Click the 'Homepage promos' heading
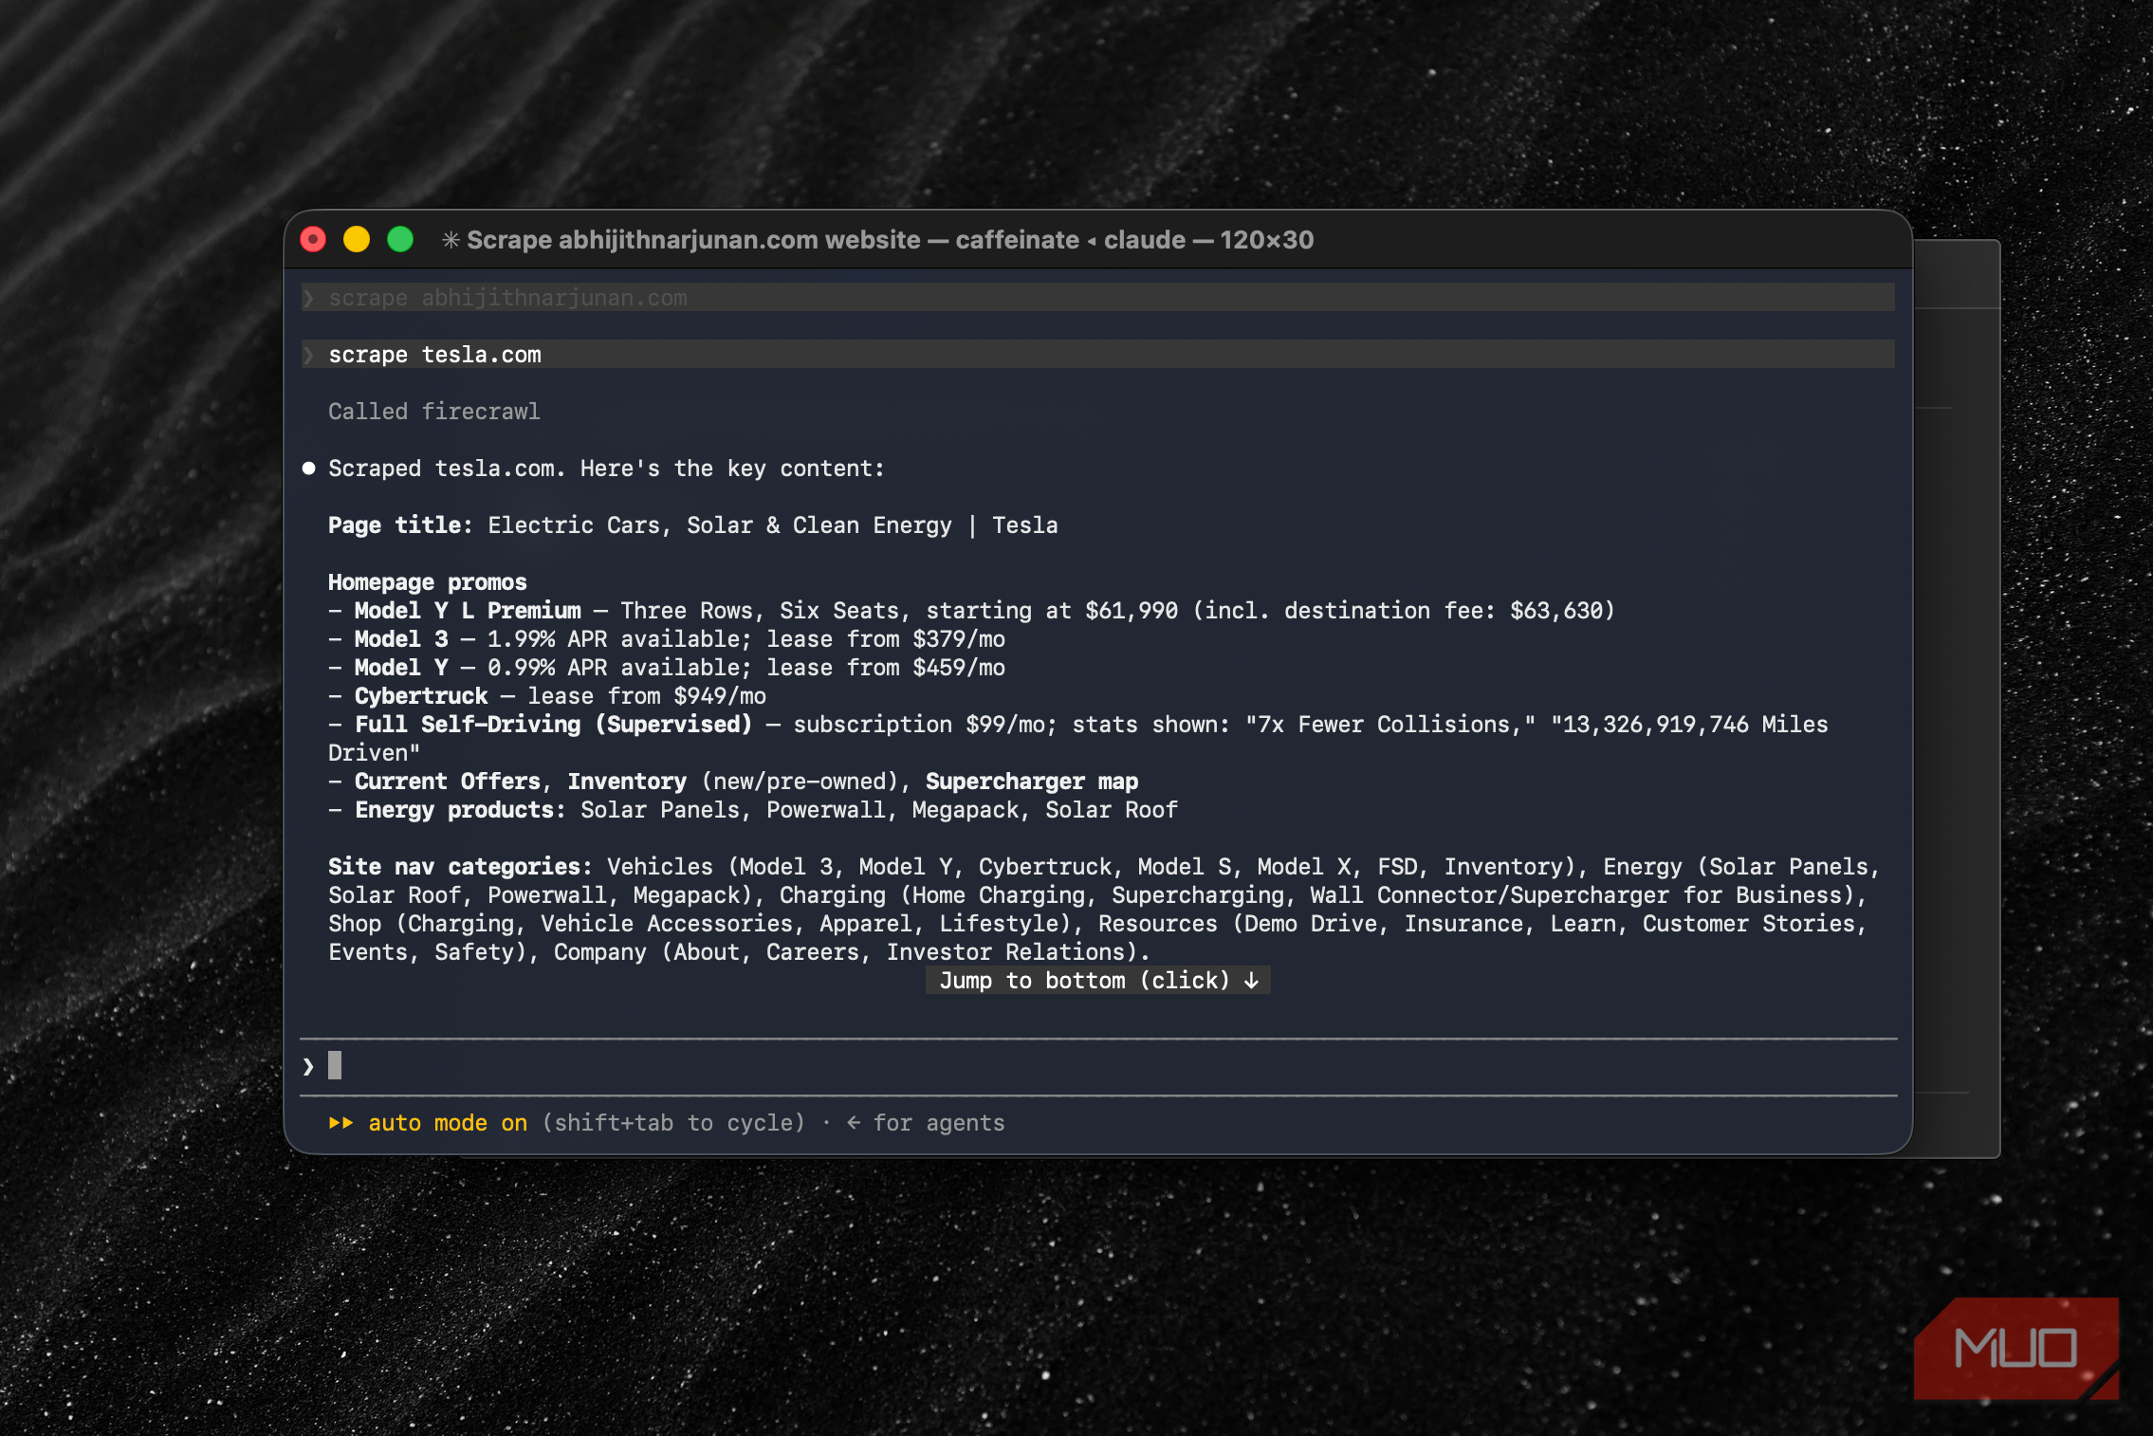2153x1436 pixels. tap(428, 582)
